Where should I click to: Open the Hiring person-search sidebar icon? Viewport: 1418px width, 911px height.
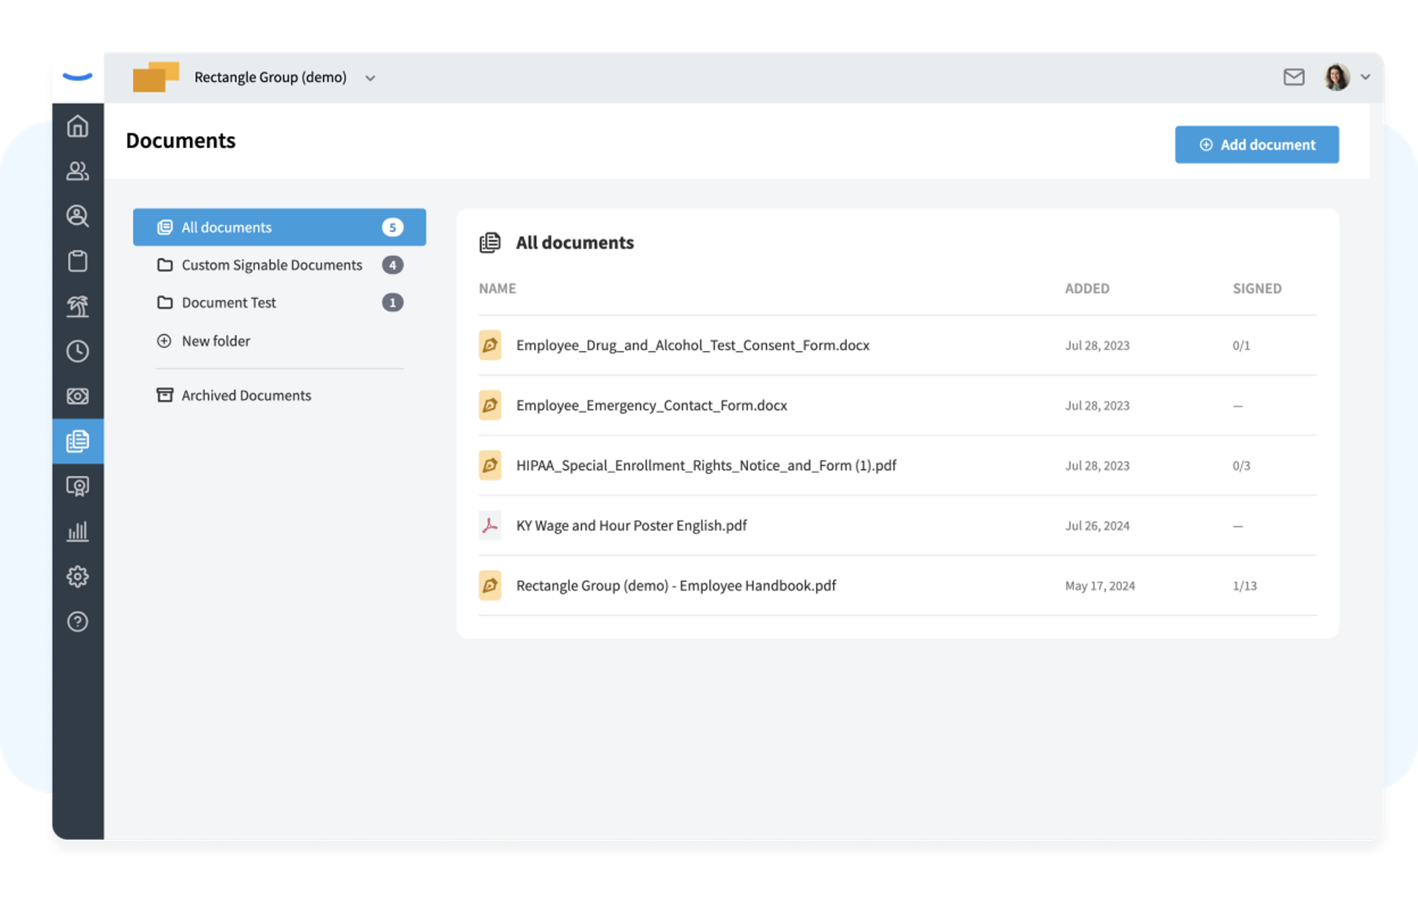click(x=78, y=216)
